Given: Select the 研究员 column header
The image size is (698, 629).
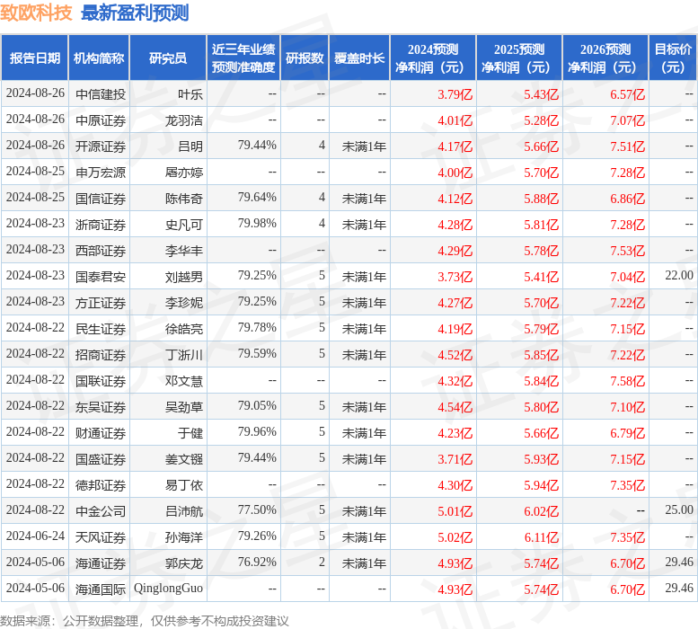Looking at the screenshot, I should (x=168, y=58).
